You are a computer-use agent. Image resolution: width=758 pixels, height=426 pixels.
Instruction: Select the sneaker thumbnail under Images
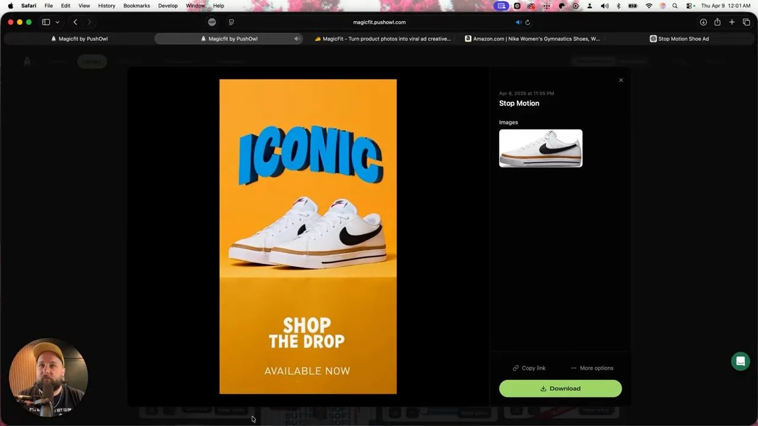point(540,148)
